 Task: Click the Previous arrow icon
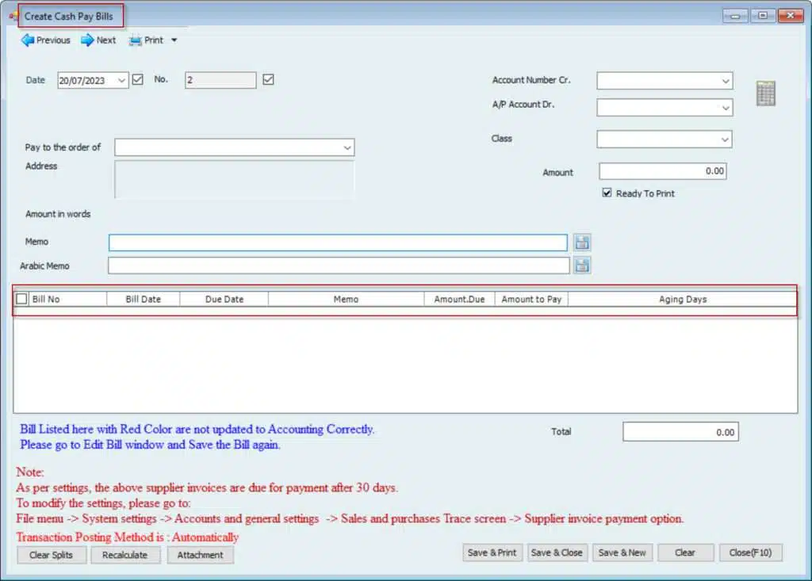(27, 40)
